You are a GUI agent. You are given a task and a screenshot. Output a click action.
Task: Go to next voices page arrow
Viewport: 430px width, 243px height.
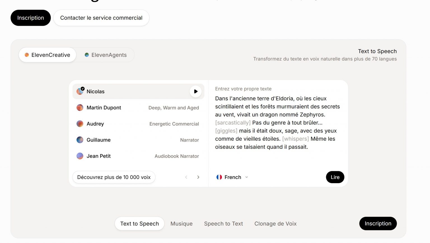198,177
